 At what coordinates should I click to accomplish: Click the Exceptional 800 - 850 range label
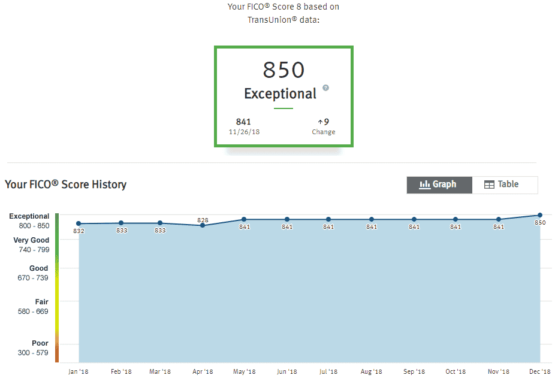(x=29, y=221)
